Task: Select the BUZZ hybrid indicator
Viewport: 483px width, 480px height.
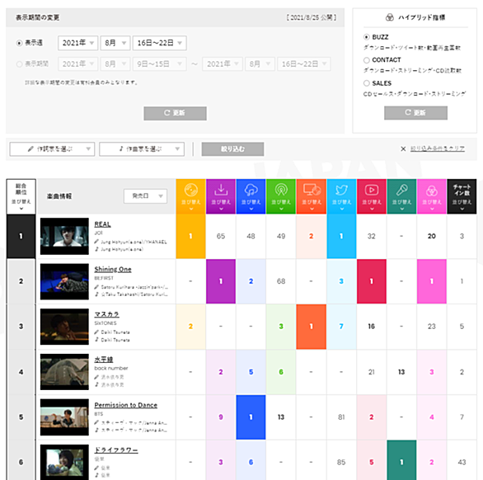Action: 366,37
